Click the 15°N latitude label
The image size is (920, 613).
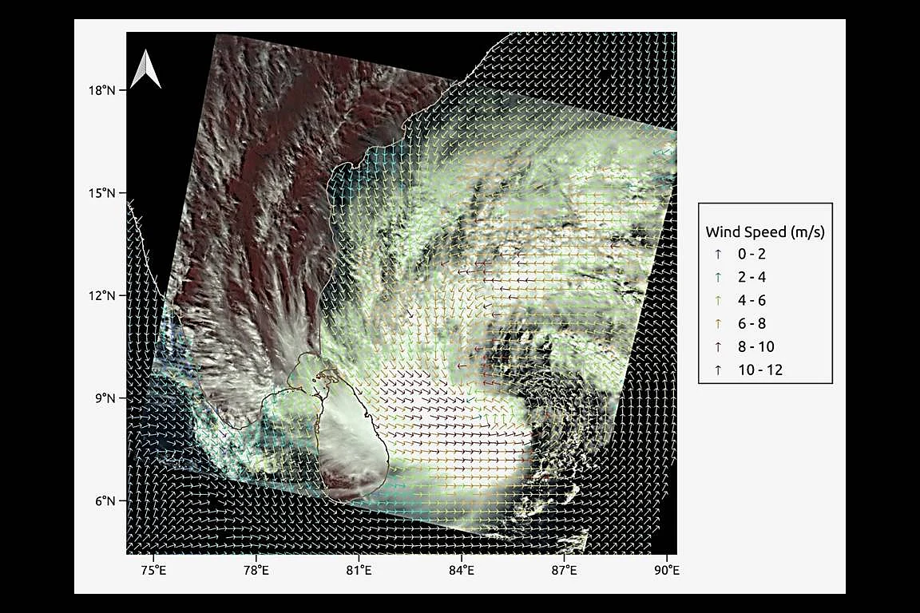tap(102, 193)
